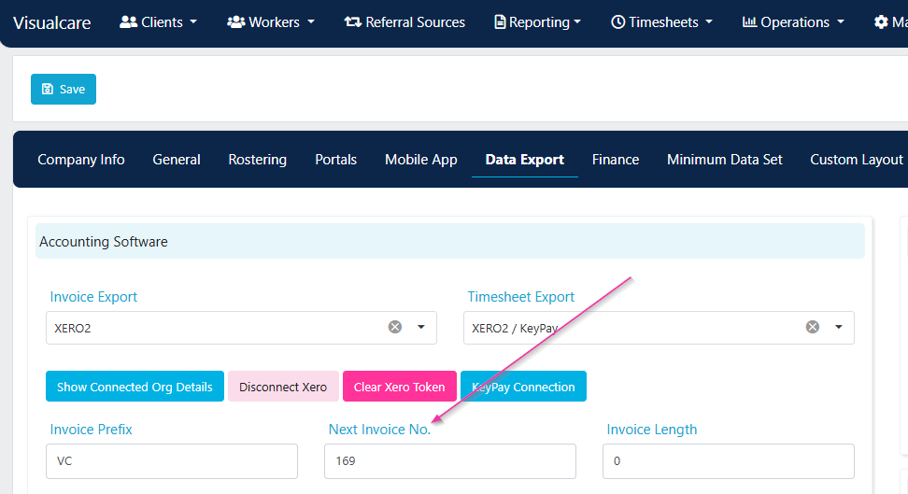908x494 pixels.
Task: Open the Reporting menu
Action: coord(537,22)
